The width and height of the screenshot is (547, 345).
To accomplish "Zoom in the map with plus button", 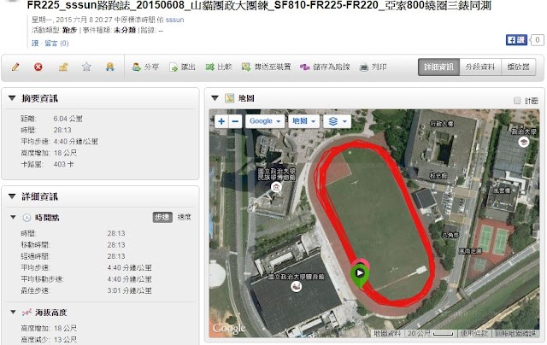I will pos(221,121).
